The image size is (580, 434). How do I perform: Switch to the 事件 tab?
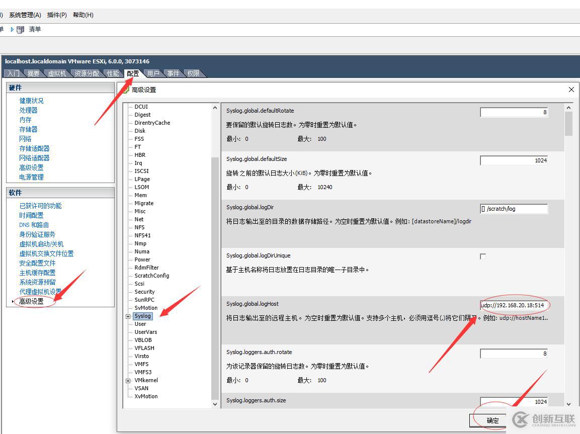[173, 73]
